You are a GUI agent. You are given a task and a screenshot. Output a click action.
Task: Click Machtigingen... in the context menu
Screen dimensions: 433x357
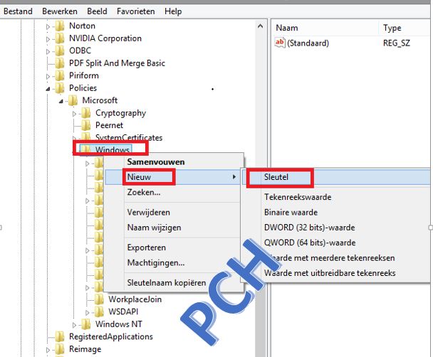(x=156, y=262)
